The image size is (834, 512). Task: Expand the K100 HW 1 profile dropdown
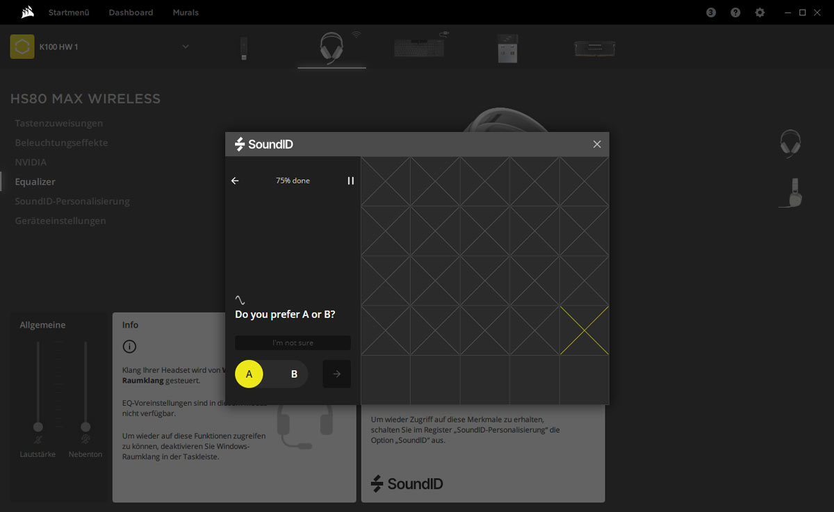click(186, 47)
